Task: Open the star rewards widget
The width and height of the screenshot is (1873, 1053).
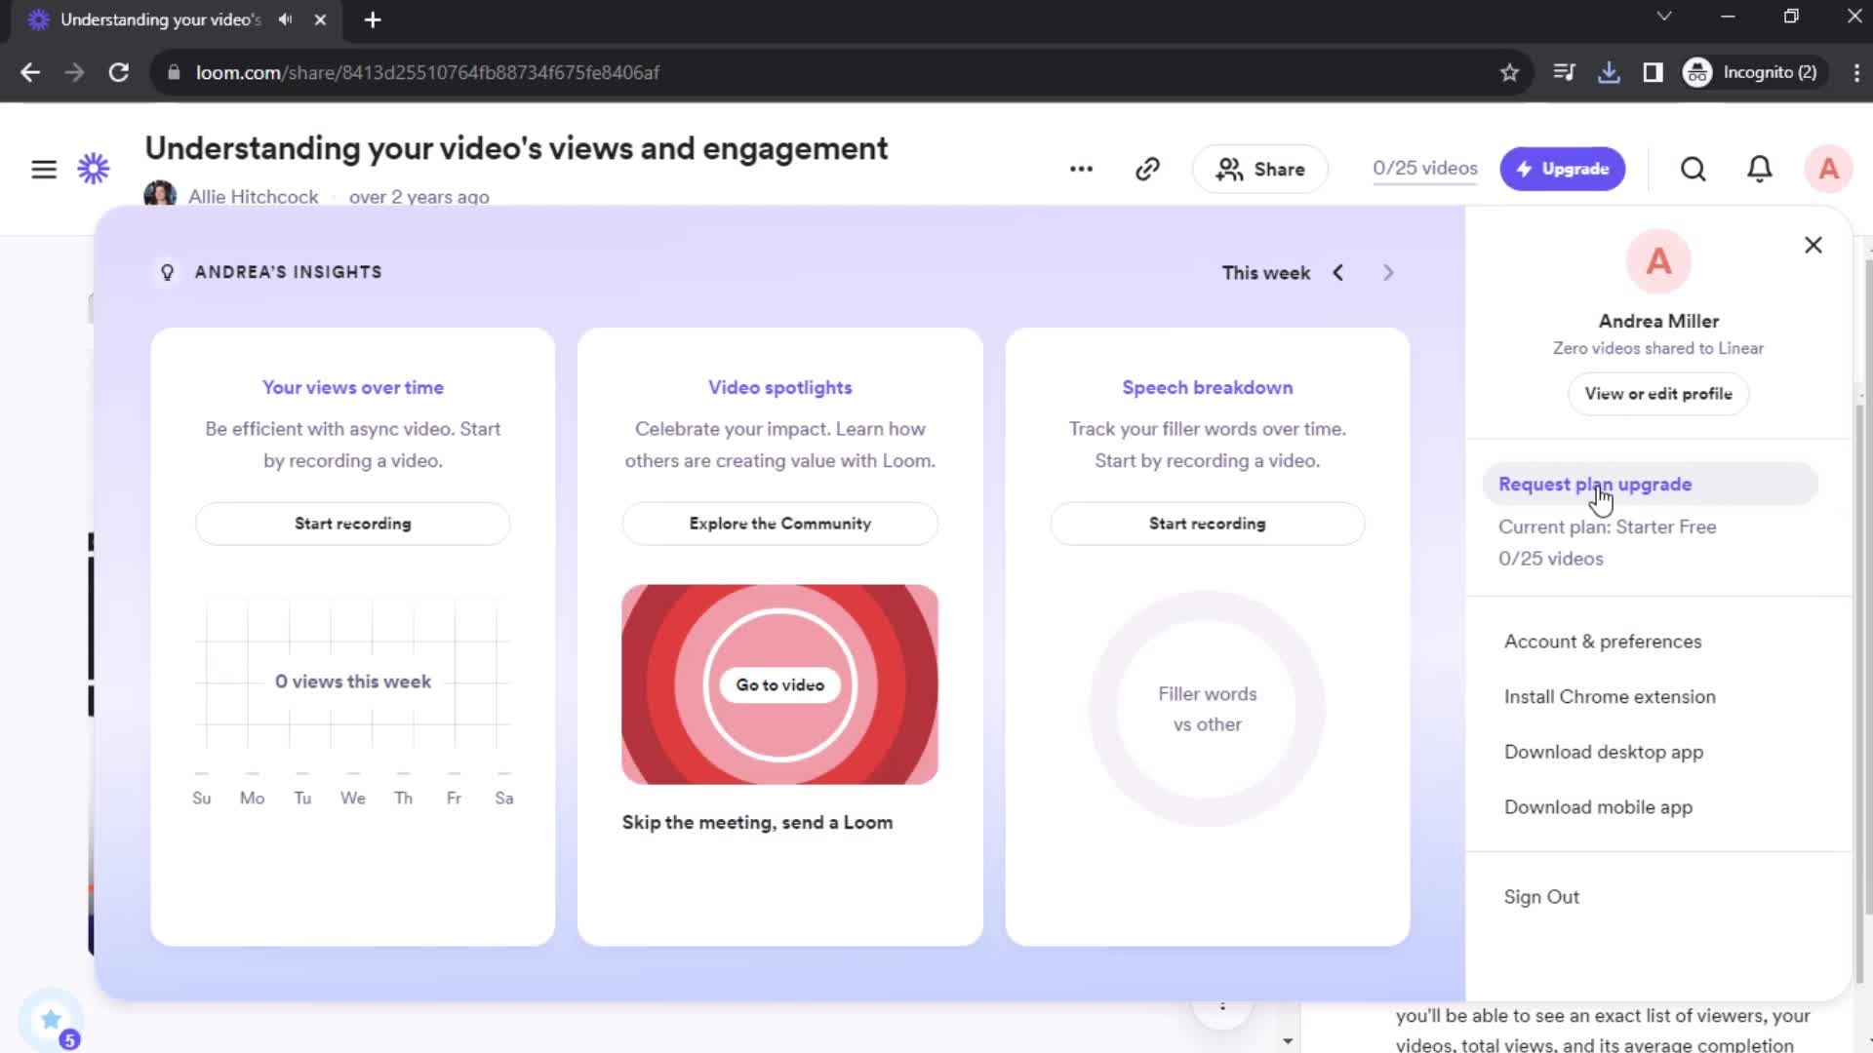Action: point(51,1020)
